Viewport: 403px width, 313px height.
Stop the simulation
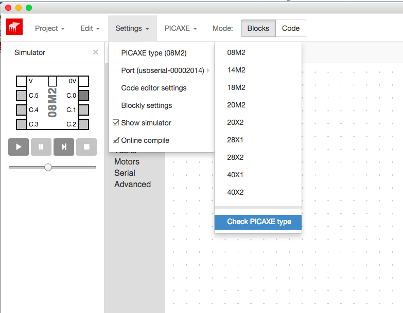click(x=86, y=147)
